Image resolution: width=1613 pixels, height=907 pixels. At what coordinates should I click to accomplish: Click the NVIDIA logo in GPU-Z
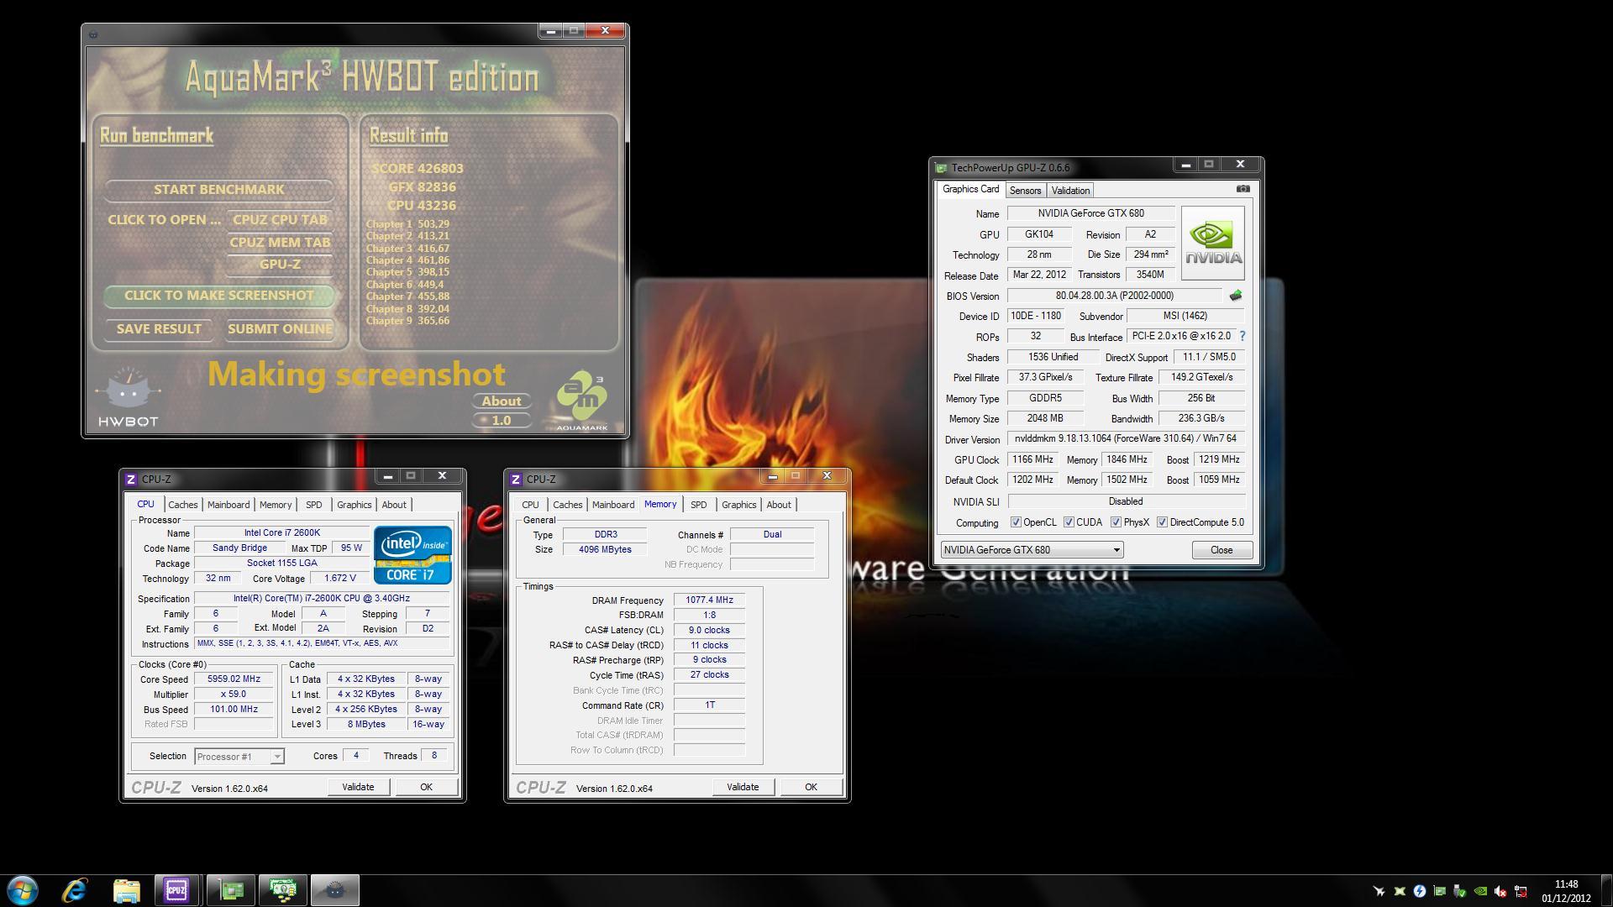coord(1213,244)
